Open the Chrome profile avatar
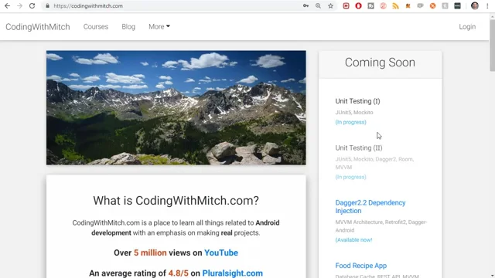Viewport: 495px width, 278px height. 474,5
